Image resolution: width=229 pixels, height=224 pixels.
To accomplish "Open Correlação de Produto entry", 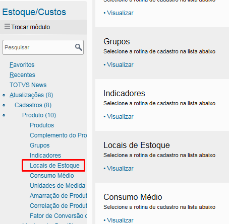I will pos(59,206).
